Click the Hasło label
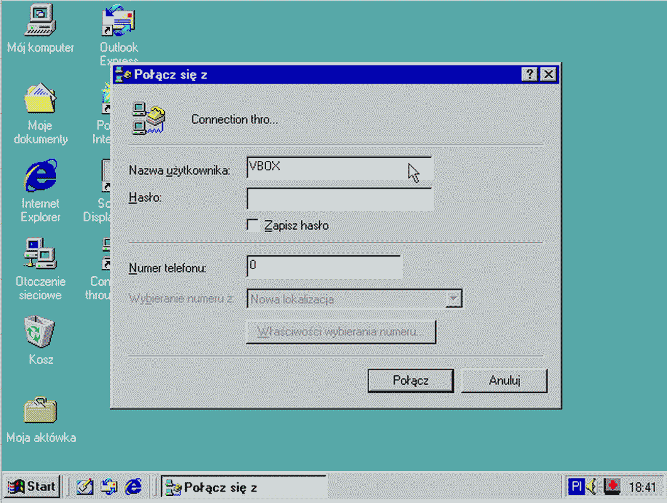Image resolution: width=667 pixels, height=503 pixels. point(145,197)
